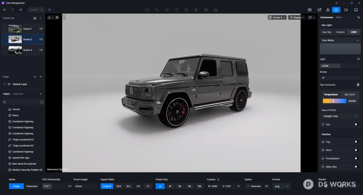Open the Layer panel dropdown arrow
Image resolution: width=363 pixels, height=195 pixels.
coord(41,77)
